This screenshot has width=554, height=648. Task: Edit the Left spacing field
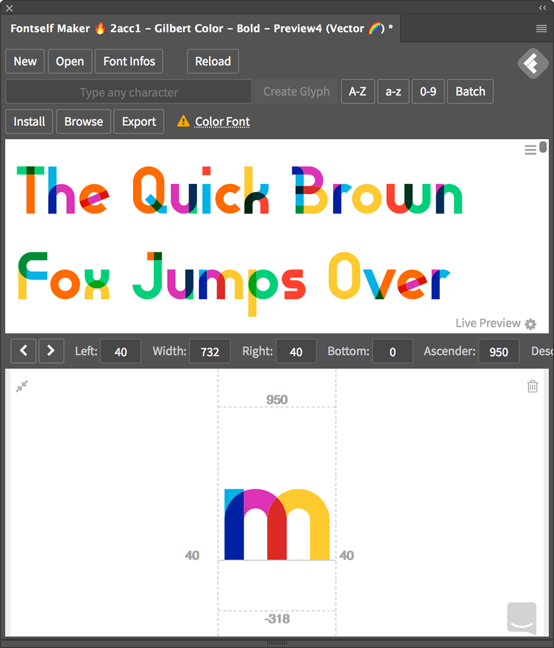(x=120, y=352)
